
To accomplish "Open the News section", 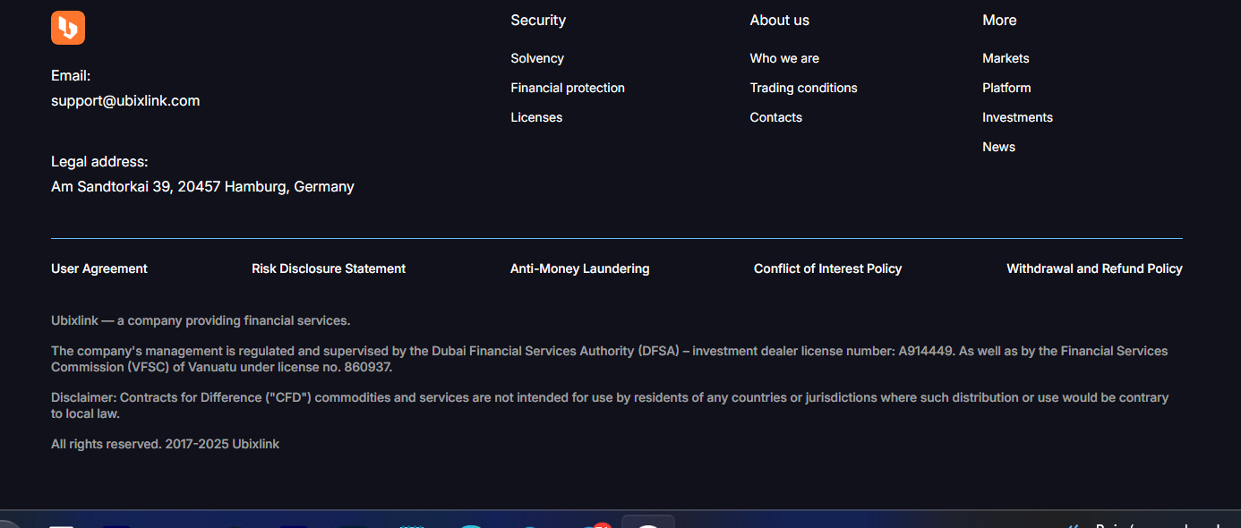I will click(x=998, y=147).
